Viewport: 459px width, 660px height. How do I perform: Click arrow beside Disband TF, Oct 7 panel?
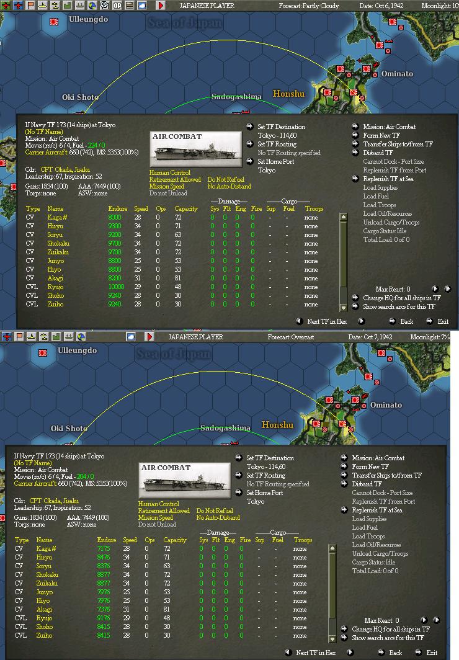tap(344, 484)
